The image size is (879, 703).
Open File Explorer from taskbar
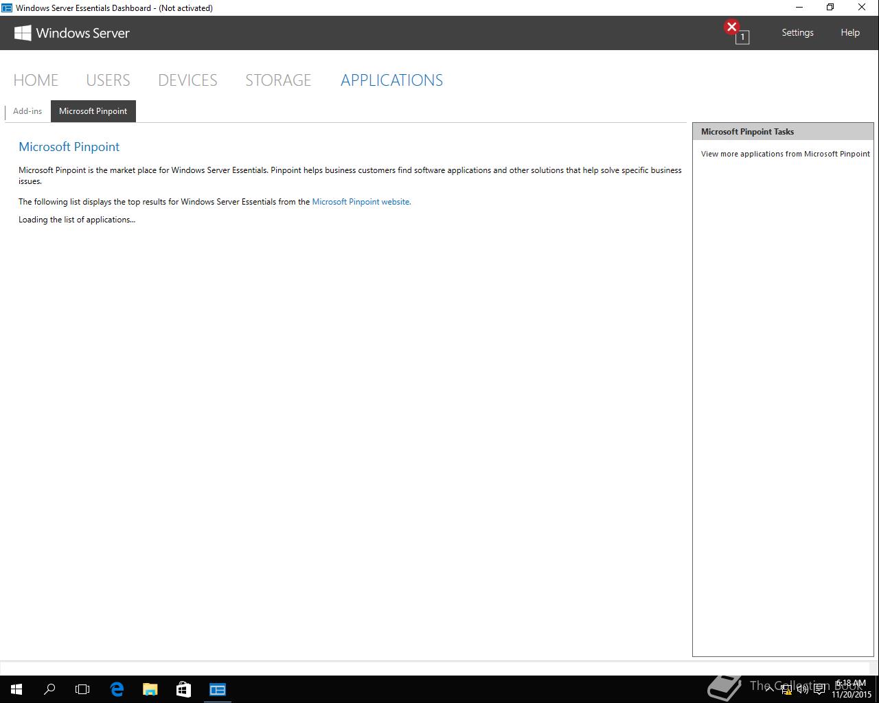(x=150, y=689)
